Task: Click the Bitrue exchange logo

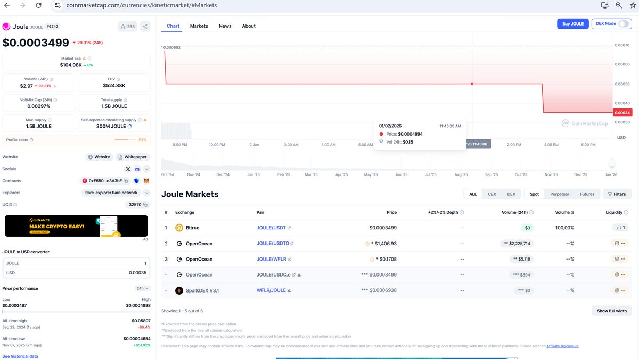Action: click(x=179, y=228)
